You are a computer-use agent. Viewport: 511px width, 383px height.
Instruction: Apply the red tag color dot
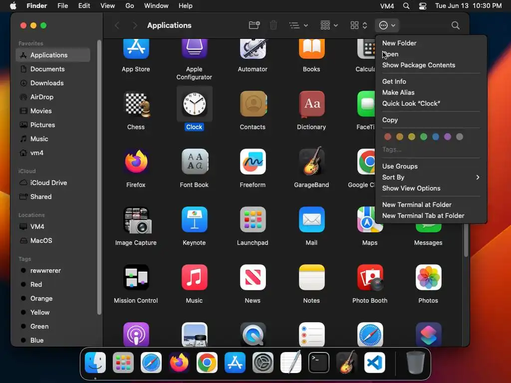(x=387, y=137)
